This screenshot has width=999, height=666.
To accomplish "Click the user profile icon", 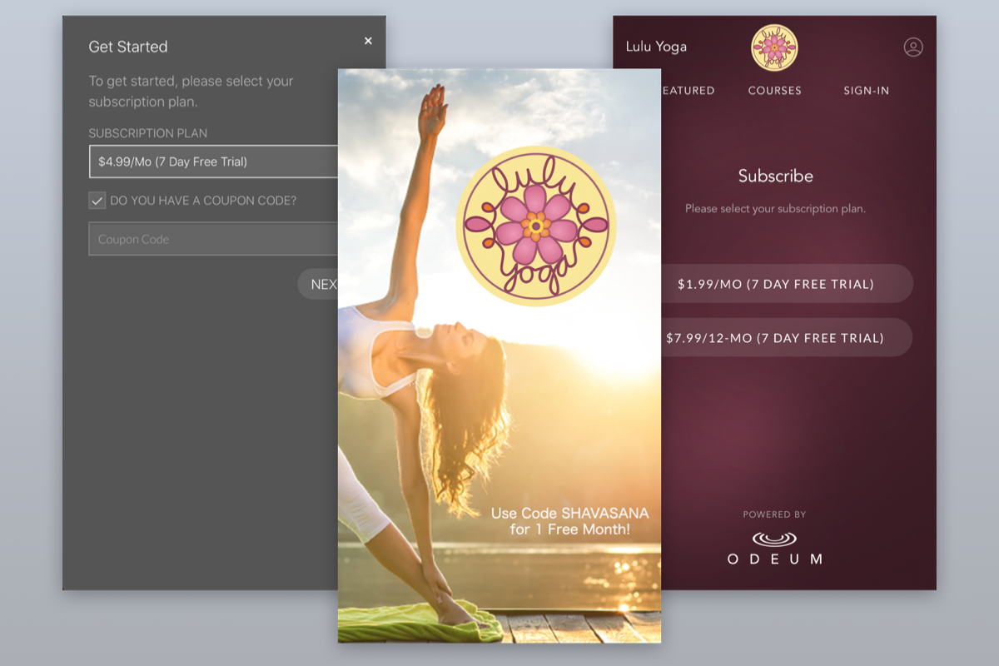I will tap(913, 47).
